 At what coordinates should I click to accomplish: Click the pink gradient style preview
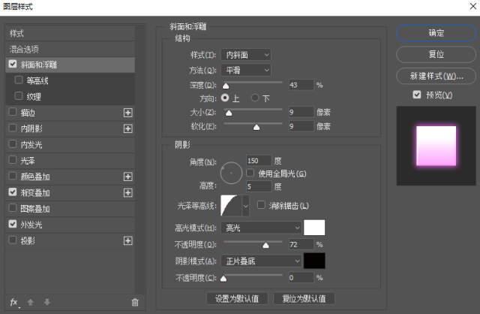tap(436, 146)
